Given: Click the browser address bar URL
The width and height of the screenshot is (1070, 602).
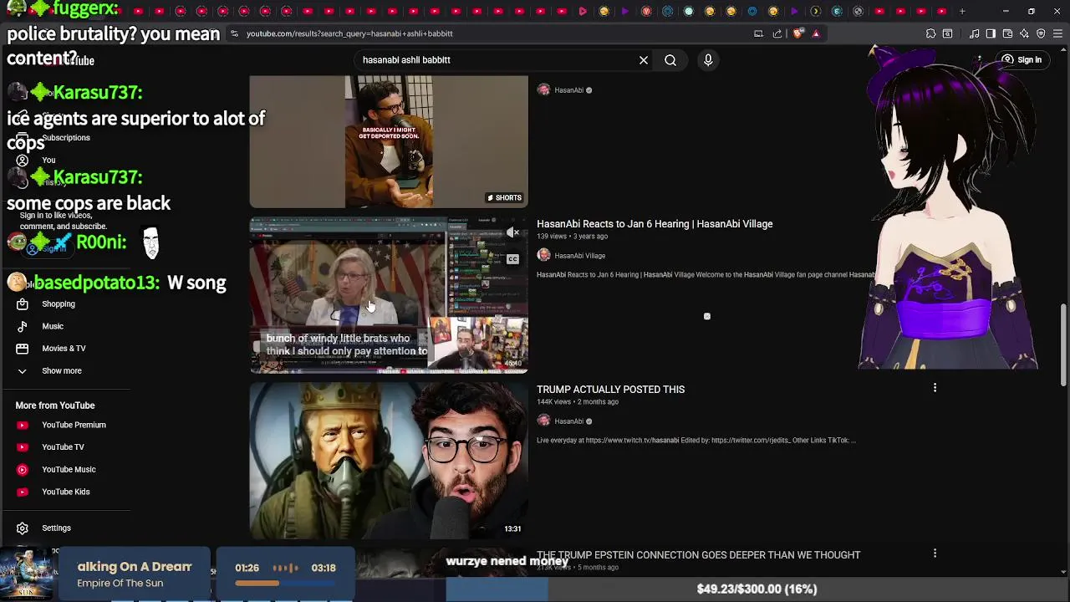Looking at the screenshot, I should coord(349,33).
